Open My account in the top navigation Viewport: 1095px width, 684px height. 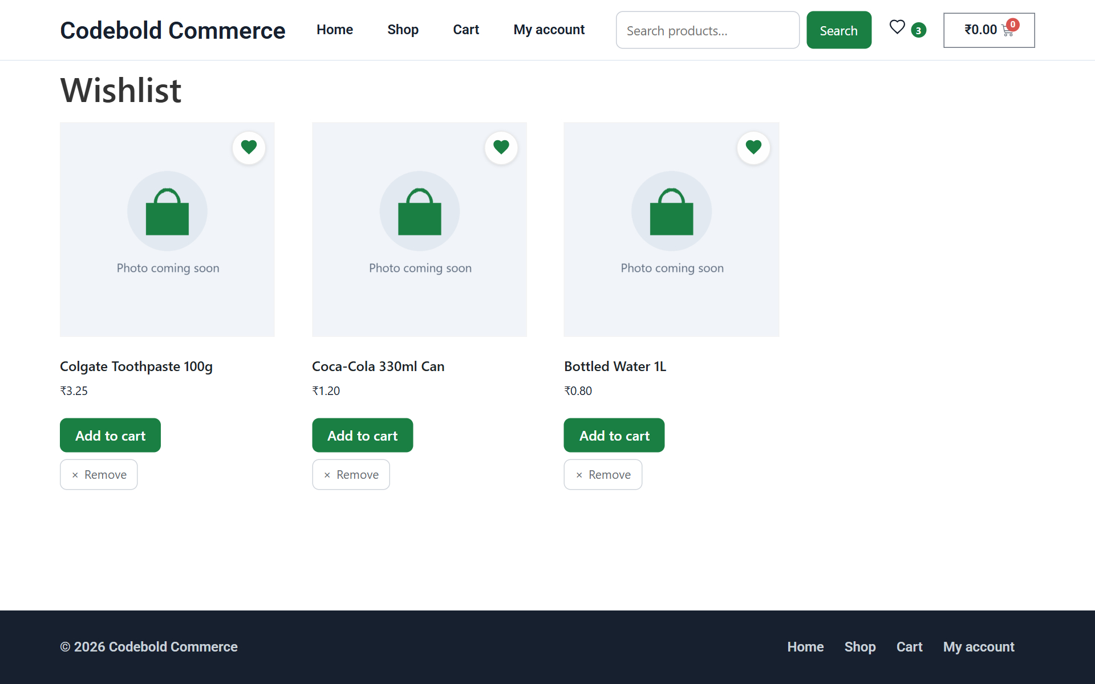pos(549,30)
